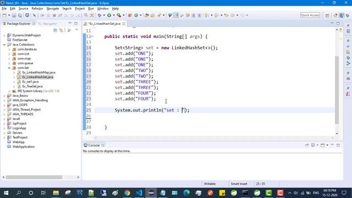Open the Back history dropdown arrow
The width and height of the screenshot is (352, 198).
tap(237, 15)
